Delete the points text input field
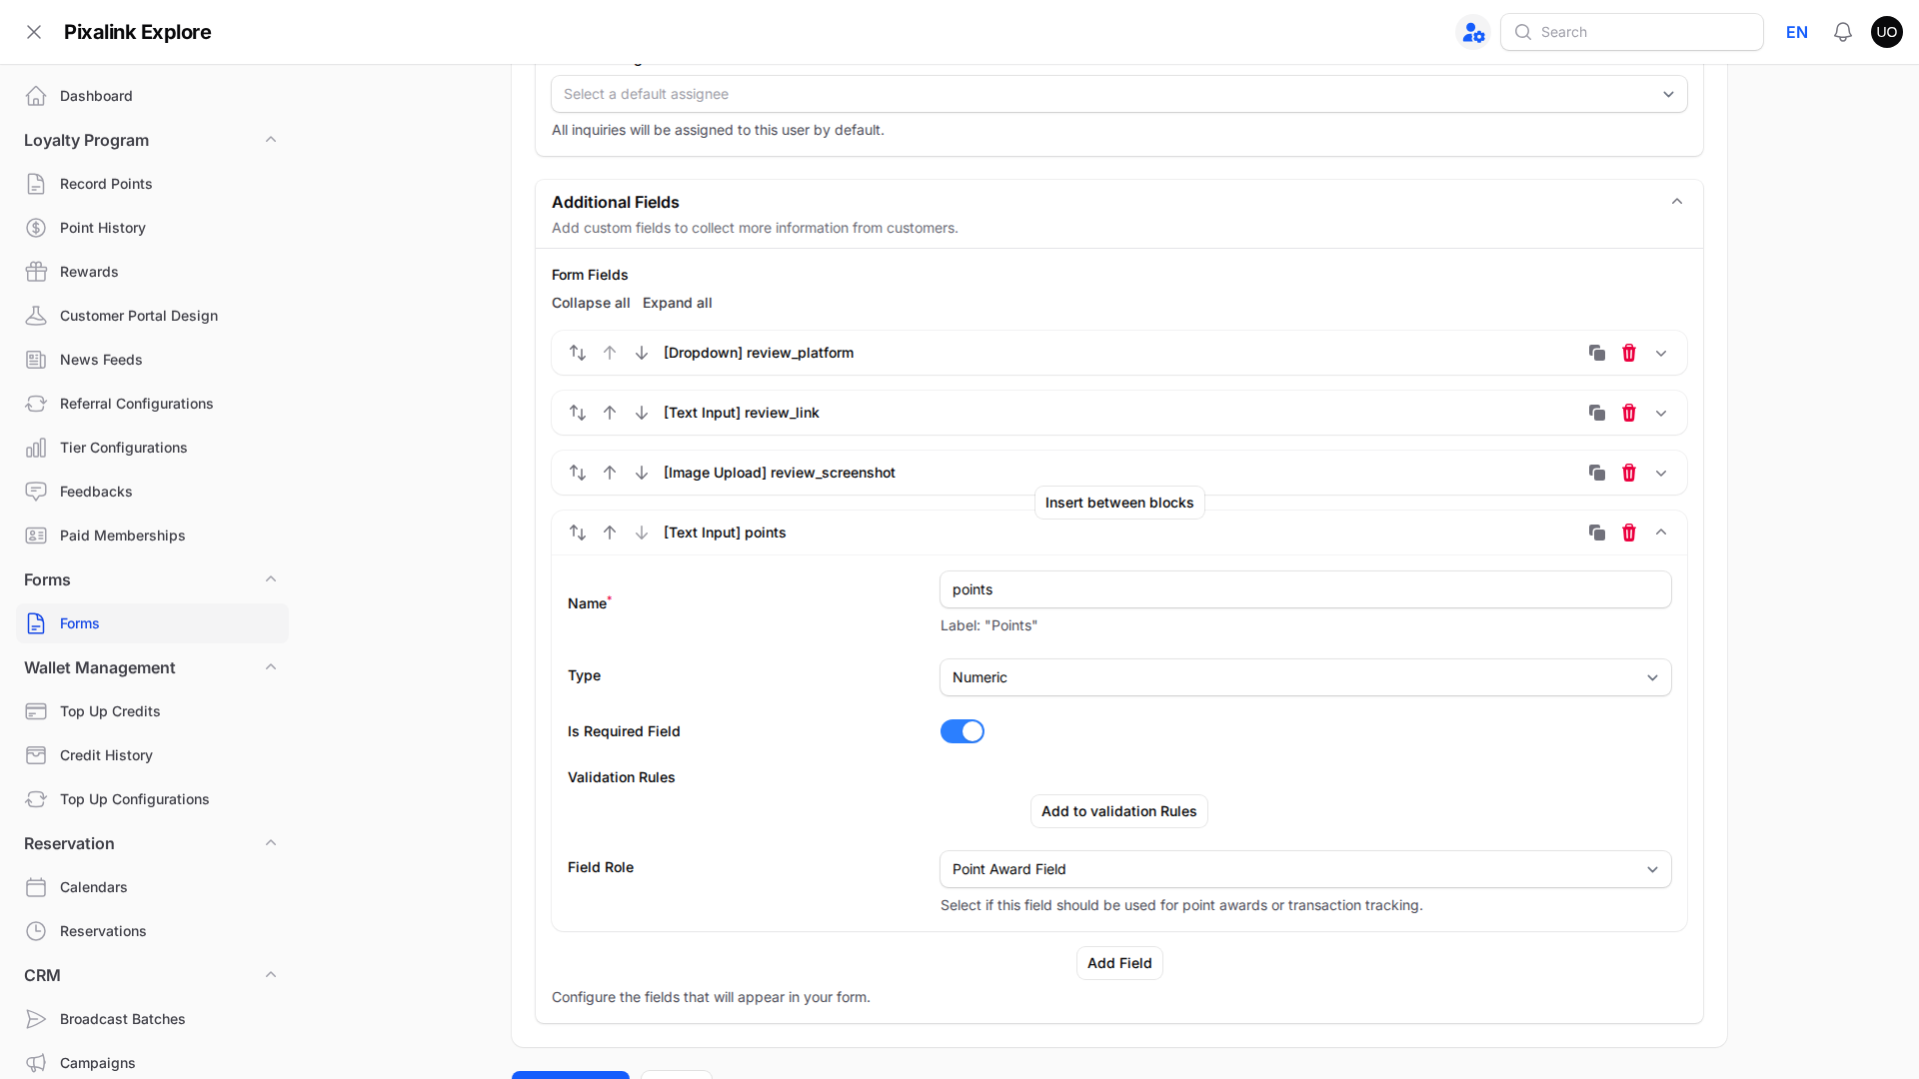The width and height of the screenshot is (1919, 1079). (1629, 533)
